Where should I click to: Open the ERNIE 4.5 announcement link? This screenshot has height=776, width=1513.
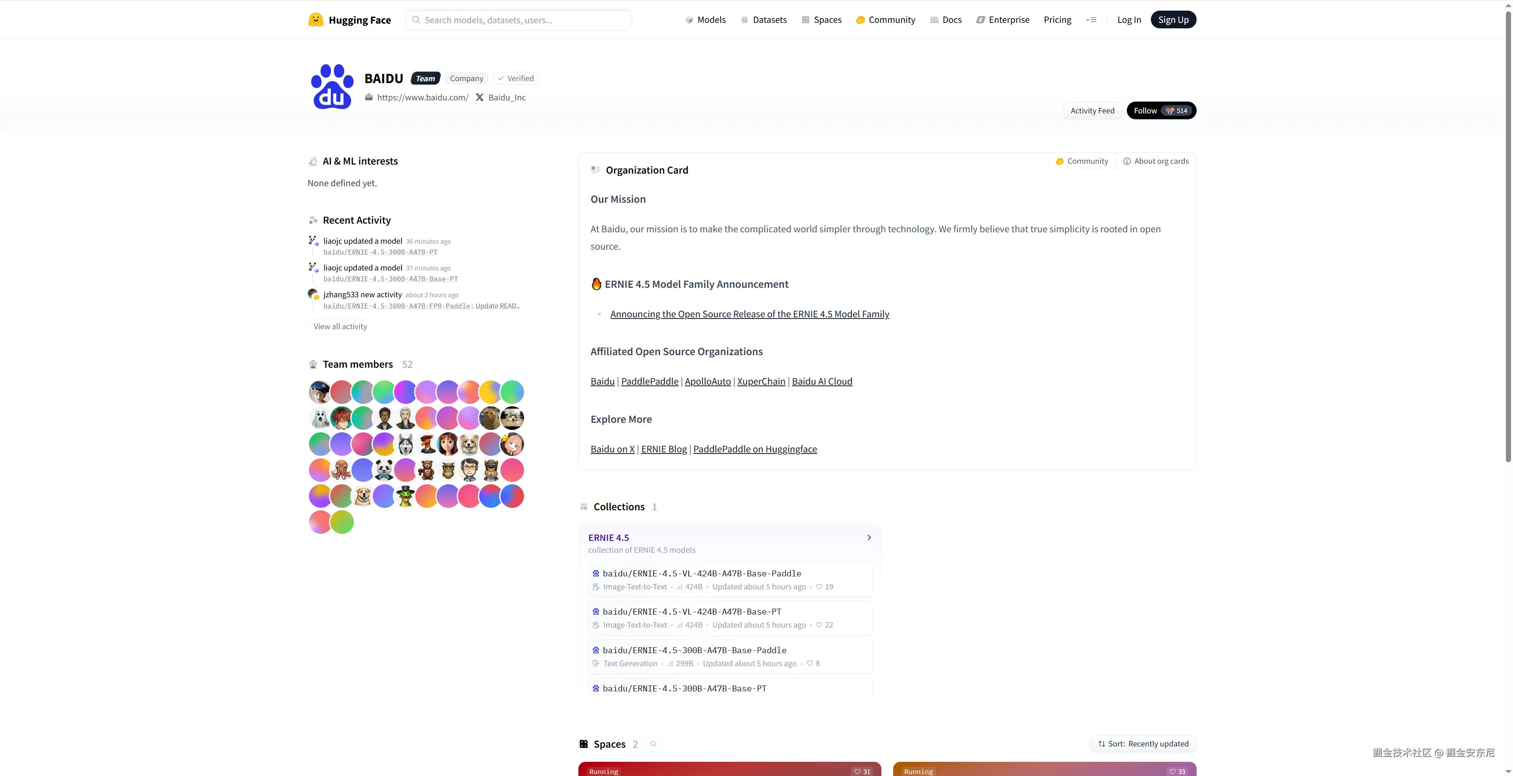coord(749,314)
